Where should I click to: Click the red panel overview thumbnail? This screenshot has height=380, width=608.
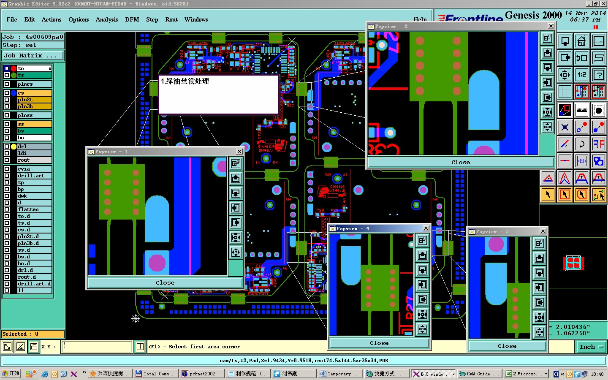574,263
